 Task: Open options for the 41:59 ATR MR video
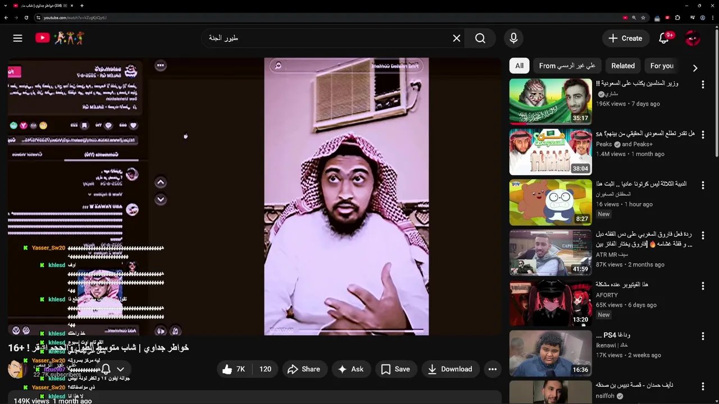tap(703, 235)
